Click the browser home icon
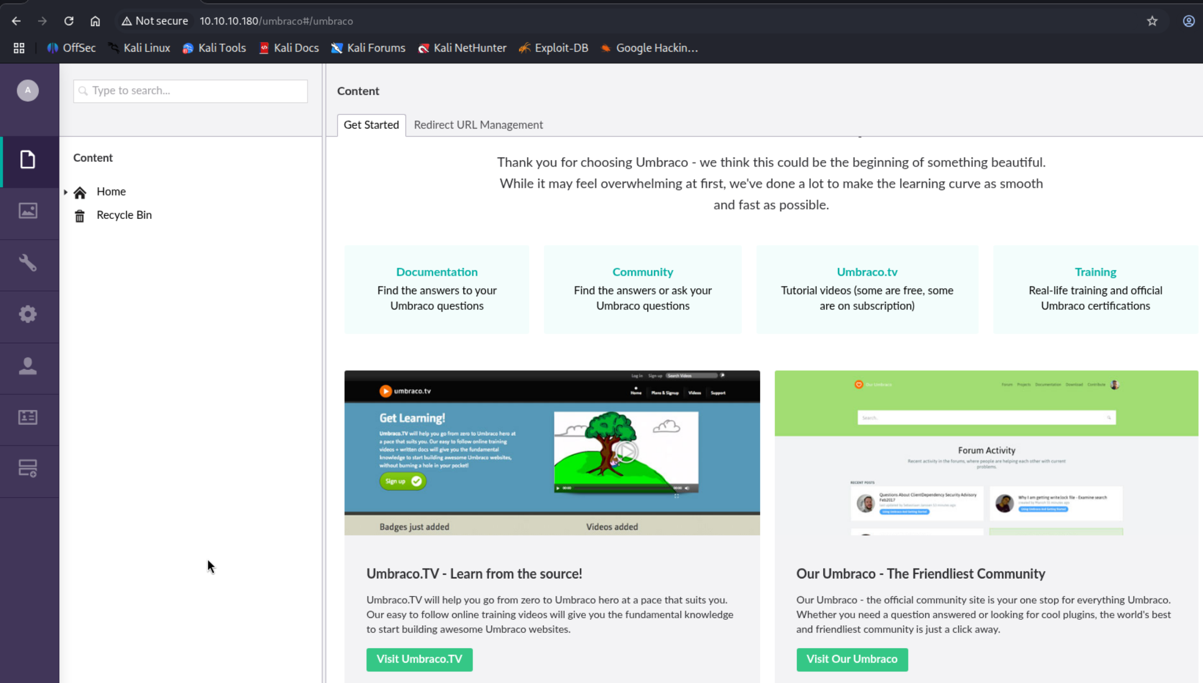This screenshot has width=1203, height=683. pyautogui.click(x=95, y=21)
